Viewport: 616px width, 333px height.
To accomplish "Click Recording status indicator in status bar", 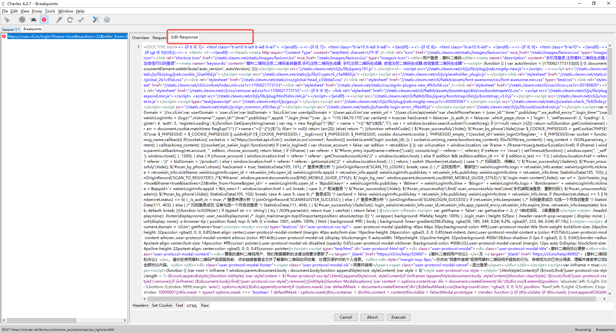I will pyautogui.click(x=583, y=329).
